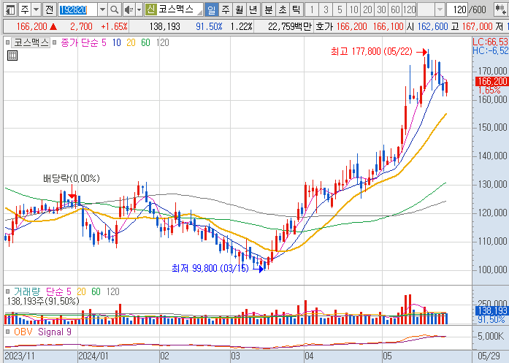Choose the 30 interval button
Image resolution: width=509 pixels, height=363 pixels.
click(381, 9)
